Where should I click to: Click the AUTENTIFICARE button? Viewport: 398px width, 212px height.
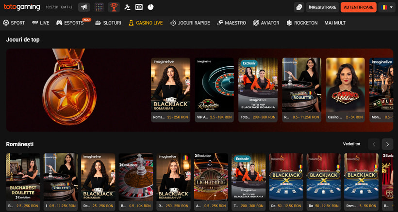pos(358,7)
